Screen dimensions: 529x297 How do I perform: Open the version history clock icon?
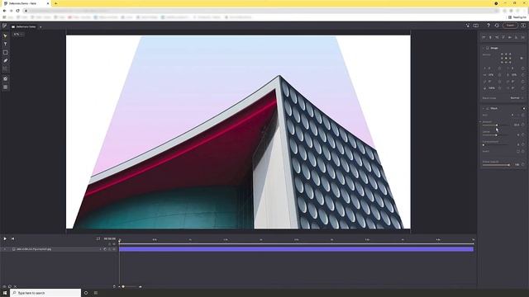[x=497, y=26]
